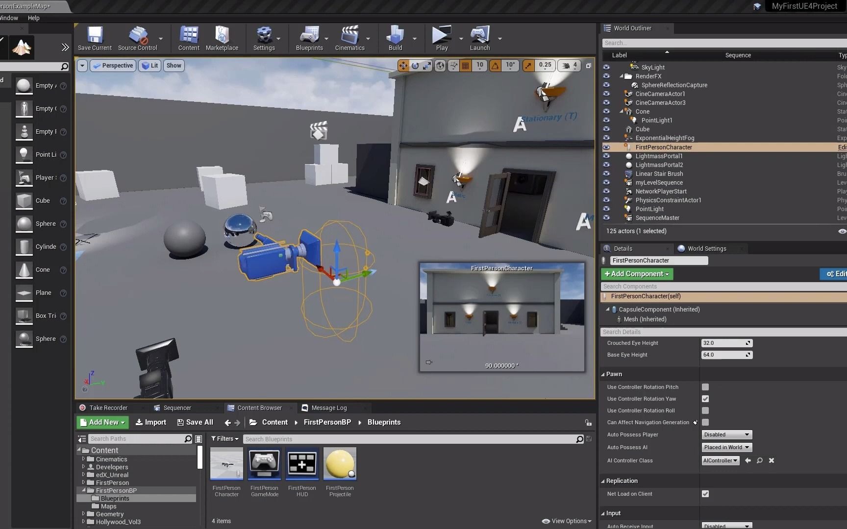Switch to the Take Recorder tab

coord(108,408)
